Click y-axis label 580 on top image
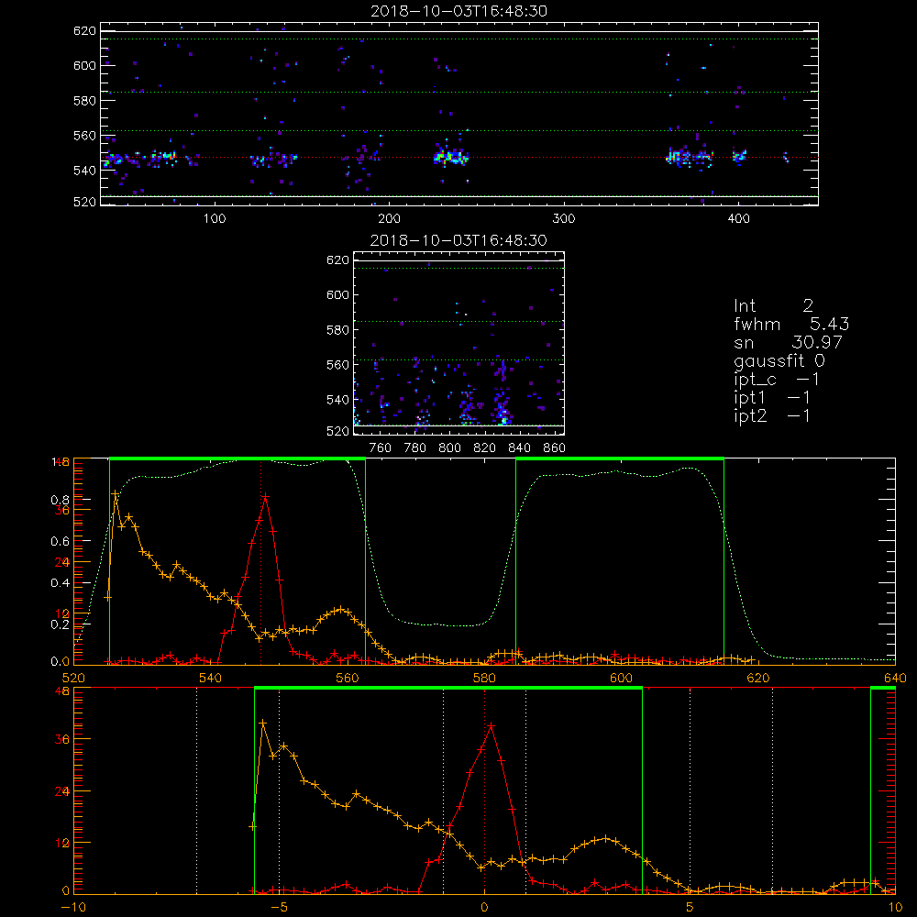Viewport: 917px width, 917px height. (x=84, y=101)
